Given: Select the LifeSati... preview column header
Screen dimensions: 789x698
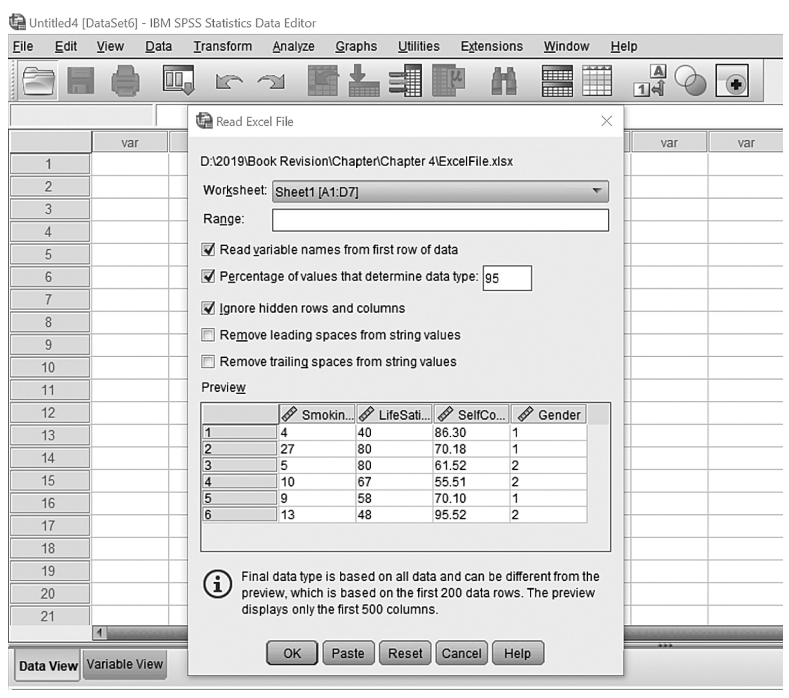Looking at the screenshot, I should coord(394,414).
